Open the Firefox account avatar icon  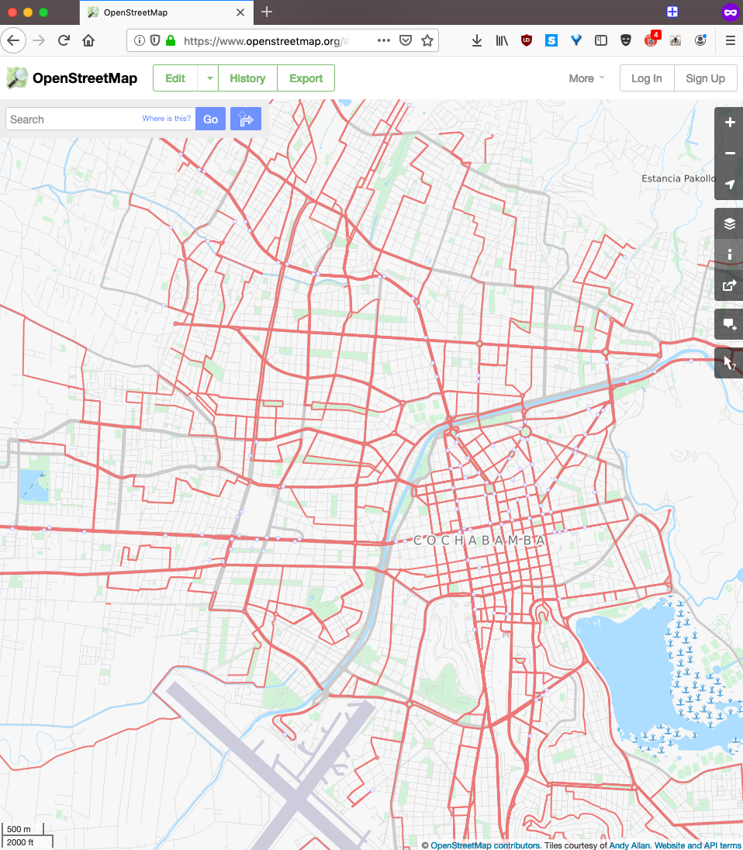700,40
